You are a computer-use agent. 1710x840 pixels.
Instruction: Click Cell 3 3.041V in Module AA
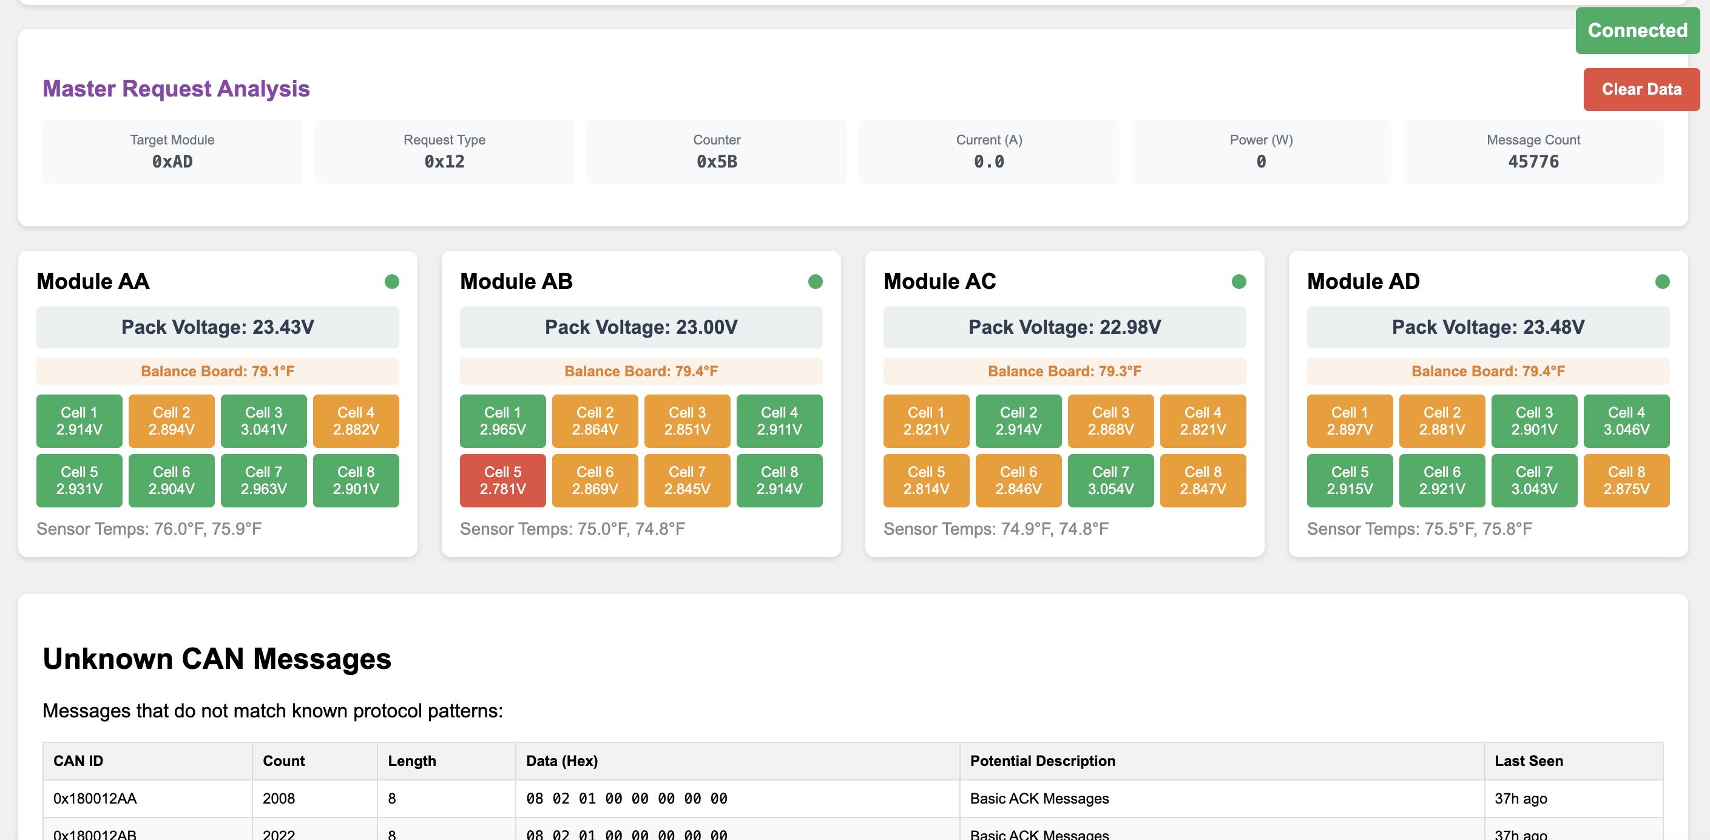[263, 421]
